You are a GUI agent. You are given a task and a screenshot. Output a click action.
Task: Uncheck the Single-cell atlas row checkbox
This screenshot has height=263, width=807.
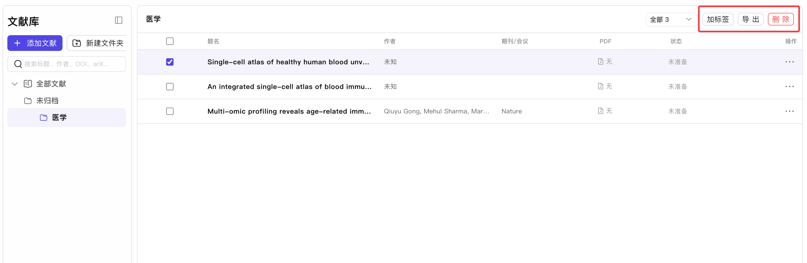(x=170, y=62)
